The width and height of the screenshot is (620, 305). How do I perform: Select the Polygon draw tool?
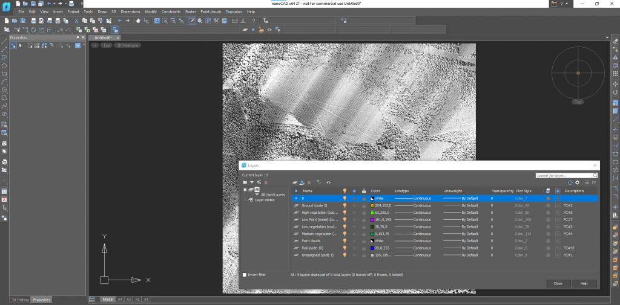(x=4, y=66)
